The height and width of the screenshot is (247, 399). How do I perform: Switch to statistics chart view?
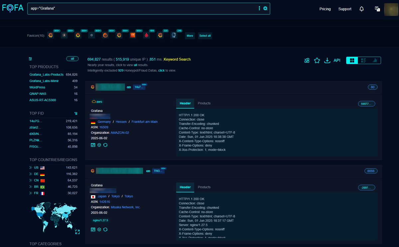coord(375,60)
